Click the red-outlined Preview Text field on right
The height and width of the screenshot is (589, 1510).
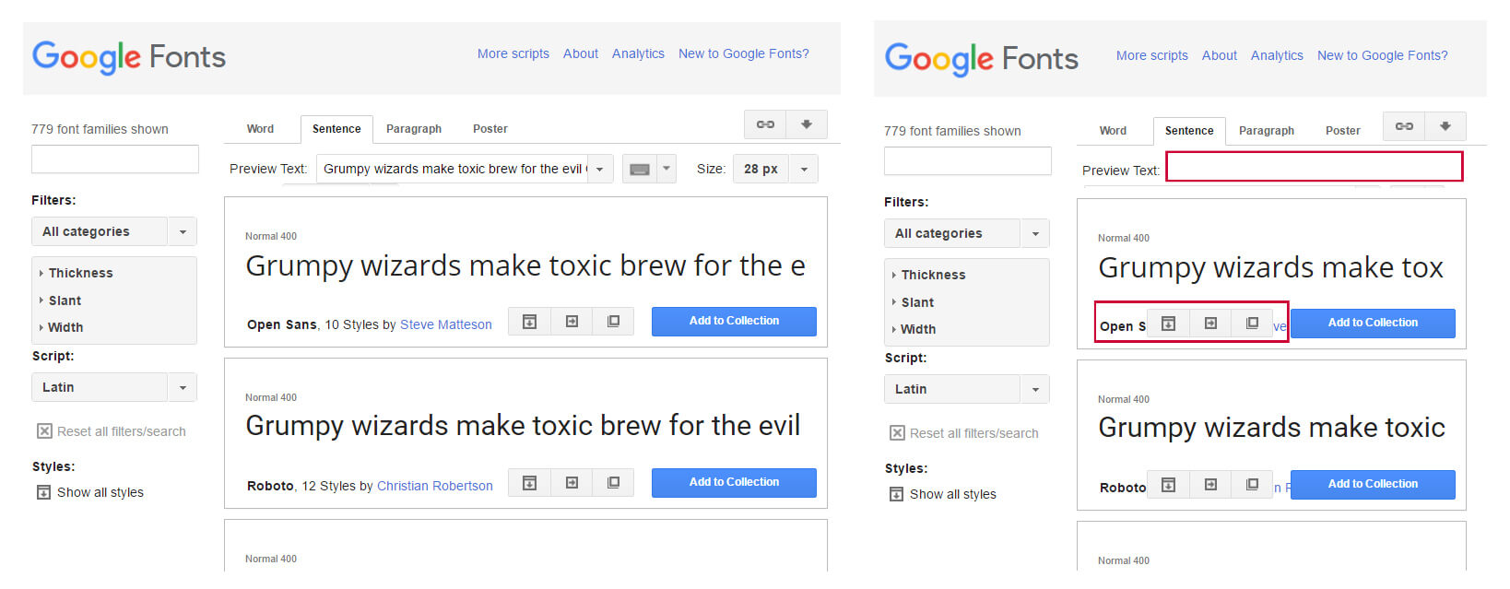(1314, 167)
